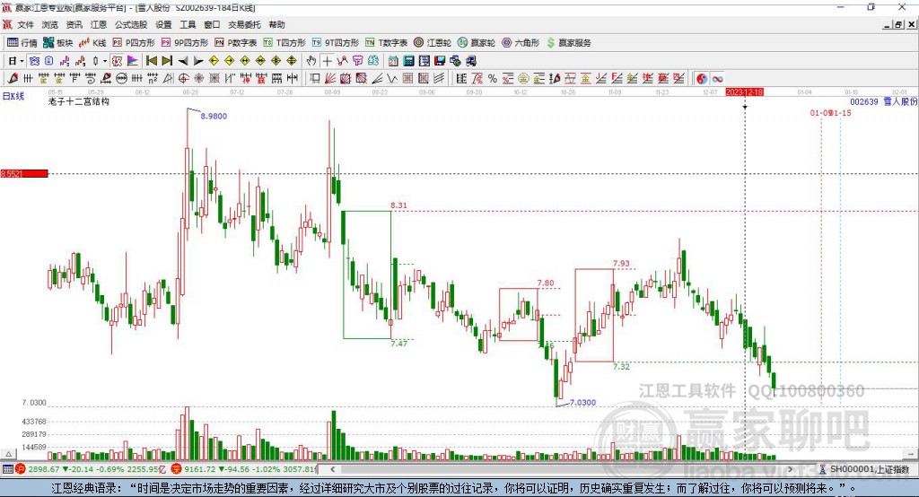This screenshot has width=919, height=497.
Task: Click the 7.0300 low price label
Action: (x=582, y=403)
